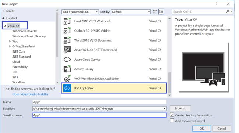Open the Location path dropdown arrow
This screenshot has height=133, width=239.
(164, 109)
